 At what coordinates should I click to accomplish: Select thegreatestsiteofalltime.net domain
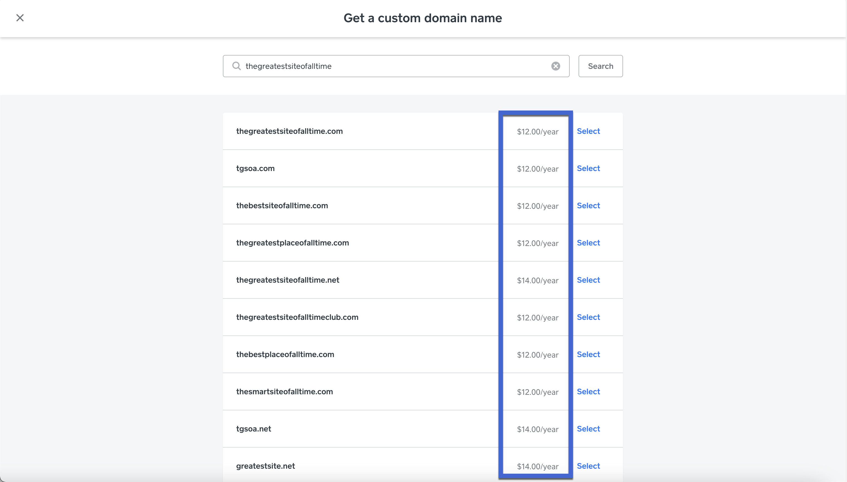point(588,280)
